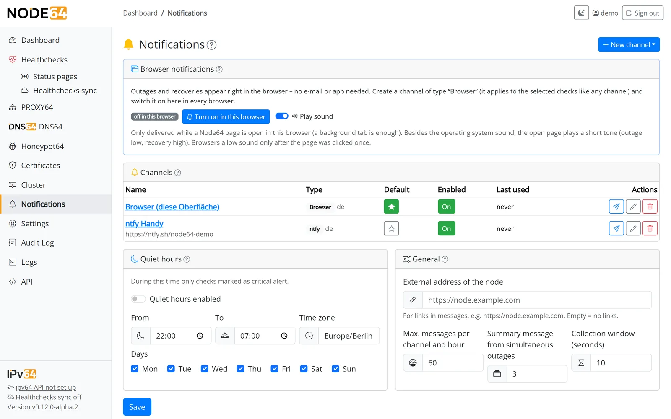The image size is (671, 419).
Task: Click Turn on in this browser button
Action: [x=226, y=116]
